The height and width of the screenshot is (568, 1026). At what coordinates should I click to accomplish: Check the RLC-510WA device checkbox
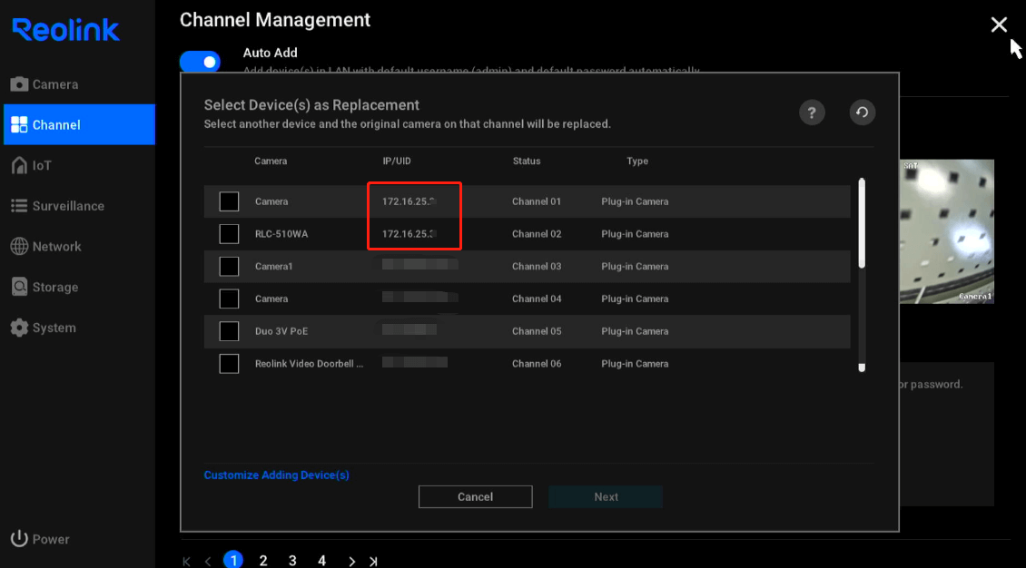[x=229, y=234]
